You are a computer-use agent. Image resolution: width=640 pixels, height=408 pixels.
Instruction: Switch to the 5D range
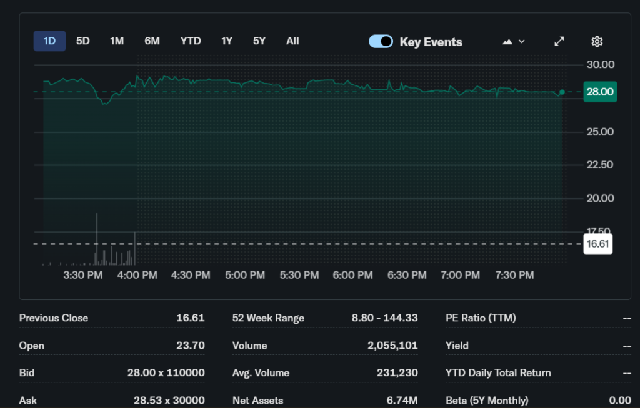click(x=83, y=41)
